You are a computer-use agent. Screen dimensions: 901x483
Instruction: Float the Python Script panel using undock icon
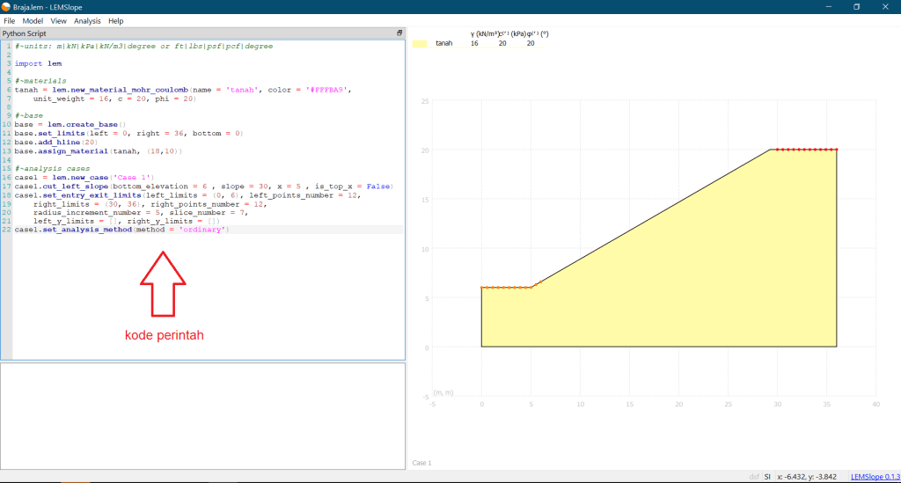pyautogui.click(x=399, y=33)
